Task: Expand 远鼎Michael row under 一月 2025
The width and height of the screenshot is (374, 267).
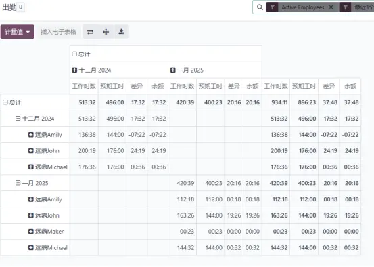Action: tap(48, 247)
